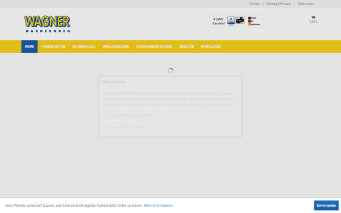
Task: Open the Garderobenständer category
Action: (x=154, y=47)
